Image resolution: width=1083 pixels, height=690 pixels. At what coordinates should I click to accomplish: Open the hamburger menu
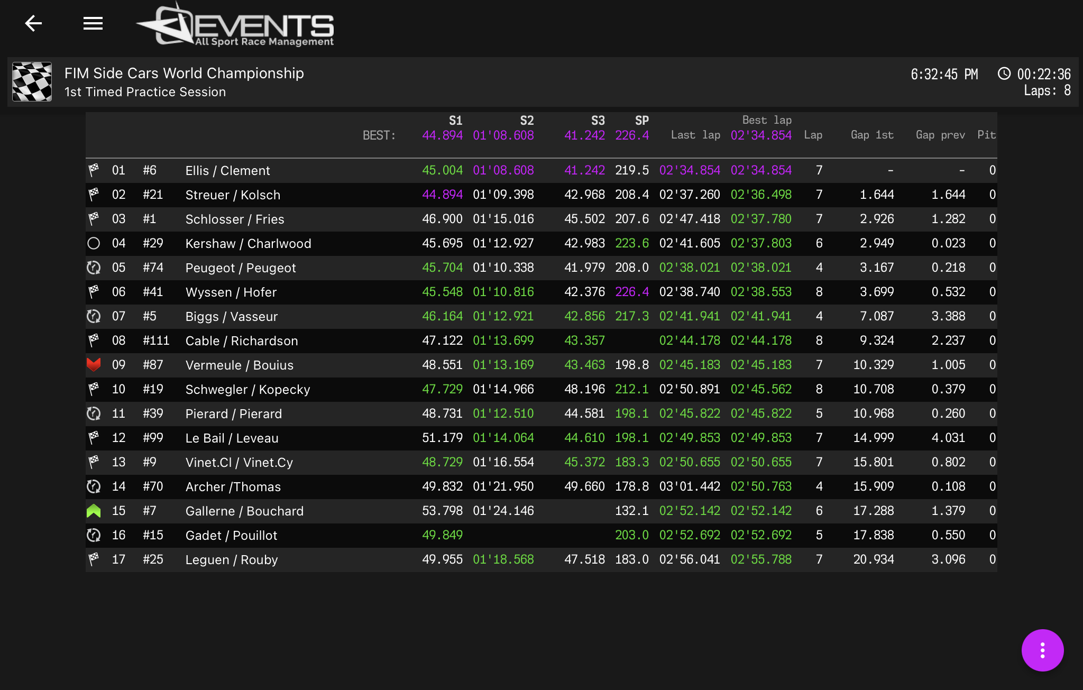point(93,23)
